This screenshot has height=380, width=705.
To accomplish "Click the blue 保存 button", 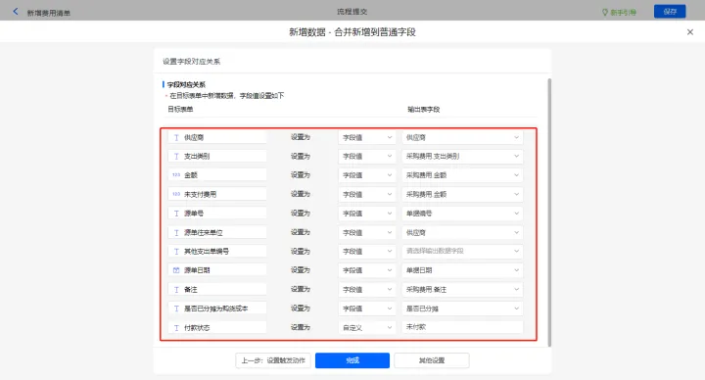I will 670,12.
